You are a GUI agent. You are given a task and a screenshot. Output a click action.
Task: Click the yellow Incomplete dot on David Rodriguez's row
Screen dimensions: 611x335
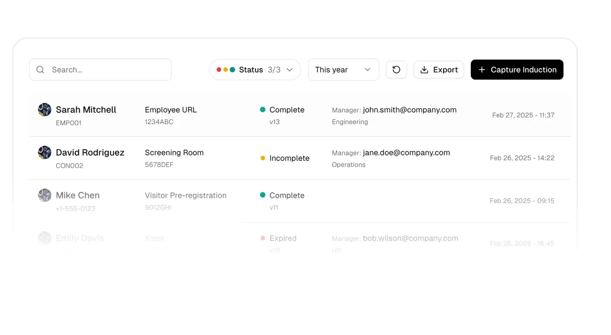[x=264, y=158]
